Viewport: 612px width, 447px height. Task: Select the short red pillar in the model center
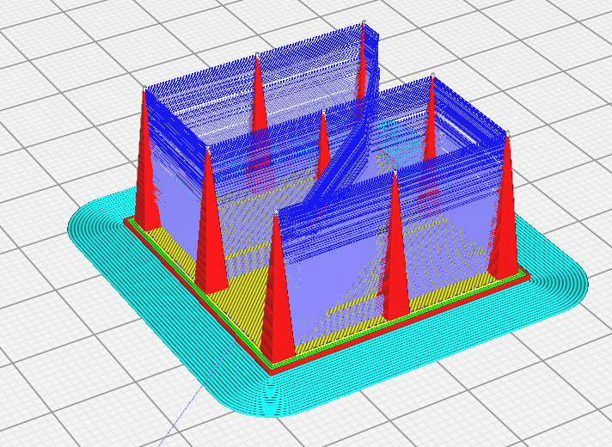pos(323,144)
